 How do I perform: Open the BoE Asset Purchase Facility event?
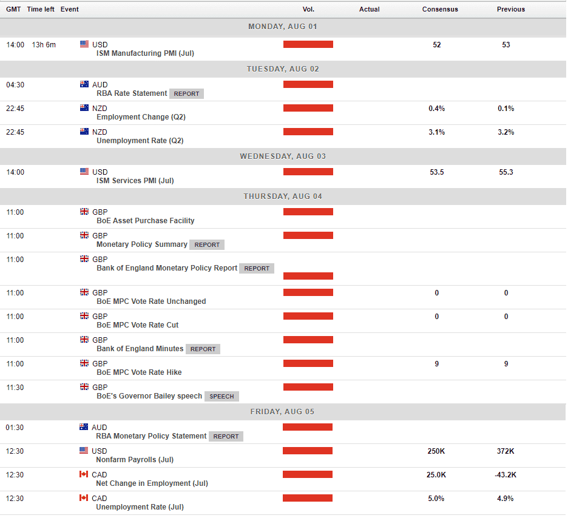(x=145, y=221)
